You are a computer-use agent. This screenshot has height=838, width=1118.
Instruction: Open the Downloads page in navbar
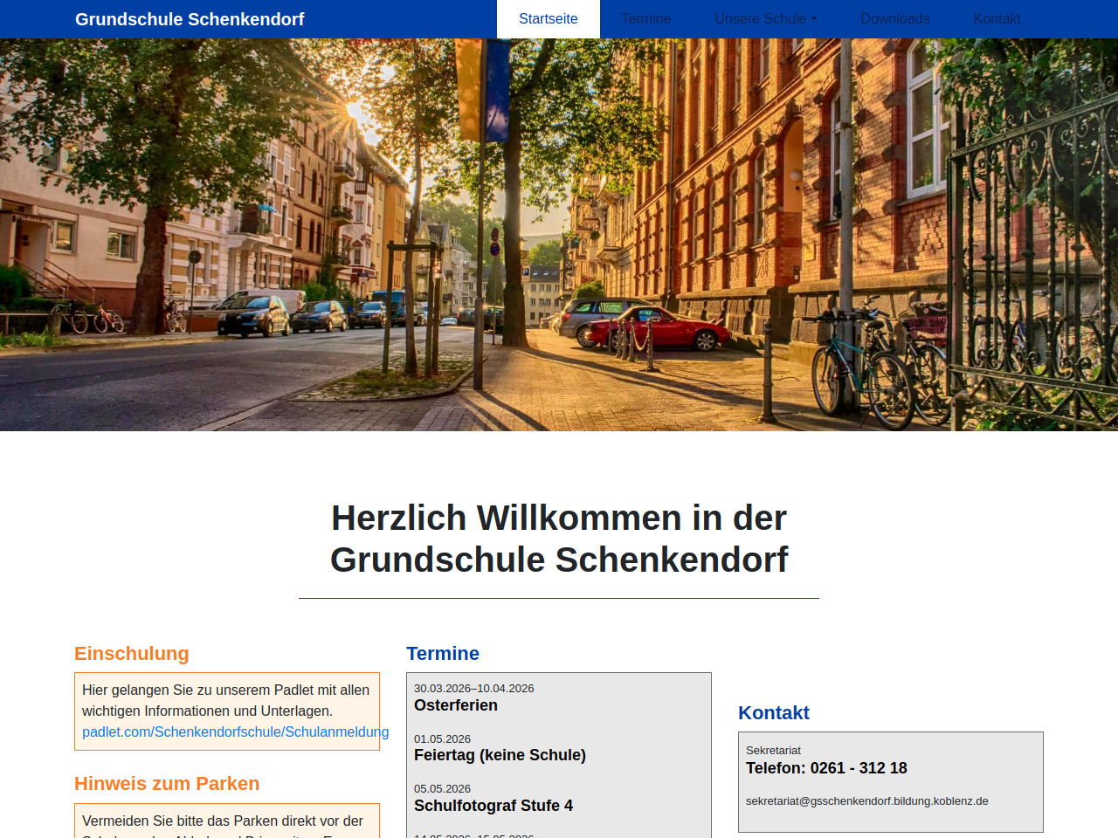894,19
